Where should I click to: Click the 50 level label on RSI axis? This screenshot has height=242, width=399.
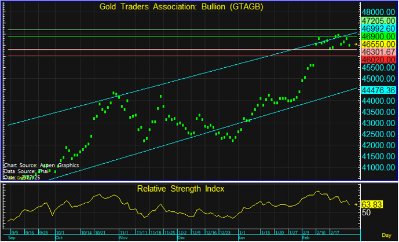pos(366,213)
